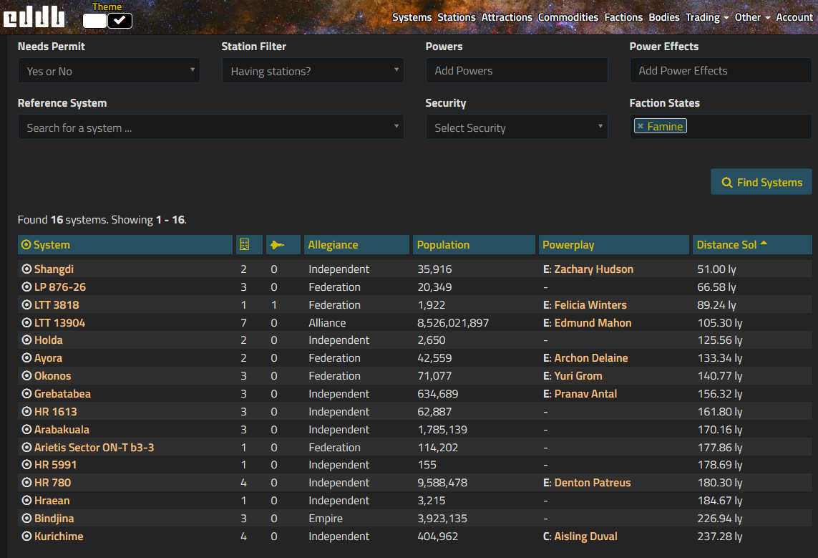Image resolution: width=818 pixels, height=558 pixels.
Task: Open the LTT 3818 system link
Action: point(57,305)
